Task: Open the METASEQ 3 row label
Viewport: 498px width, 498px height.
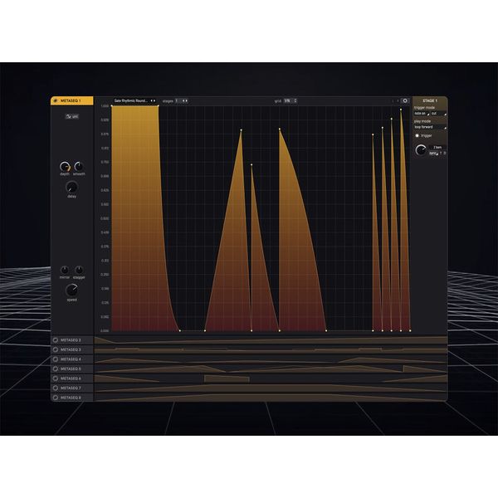Action: [x=71, y=349]
